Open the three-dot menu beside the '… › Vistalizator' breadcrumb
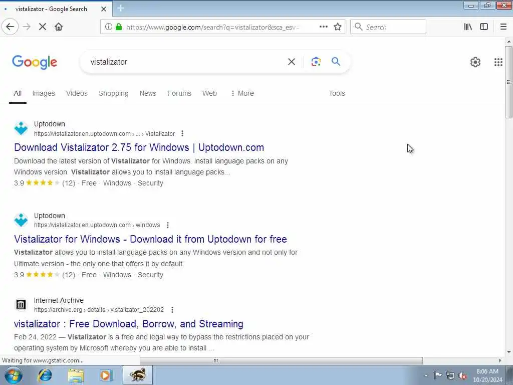The image size is (513, 385). 182,133
